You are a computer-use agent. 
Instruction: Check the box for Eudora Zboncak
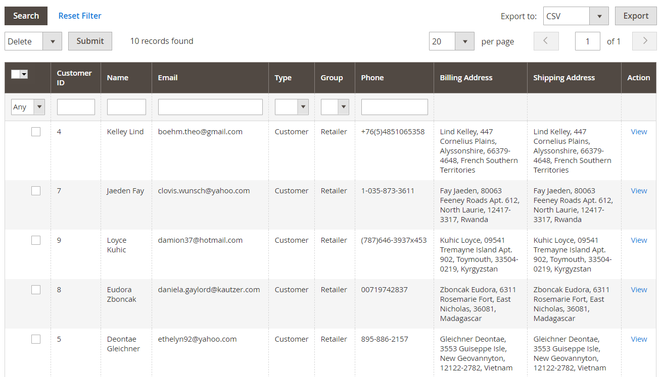tap(36, 290)
